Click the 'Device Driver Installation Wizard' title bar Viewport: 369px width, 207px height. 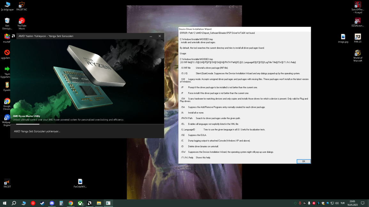(x=245, y=29)
